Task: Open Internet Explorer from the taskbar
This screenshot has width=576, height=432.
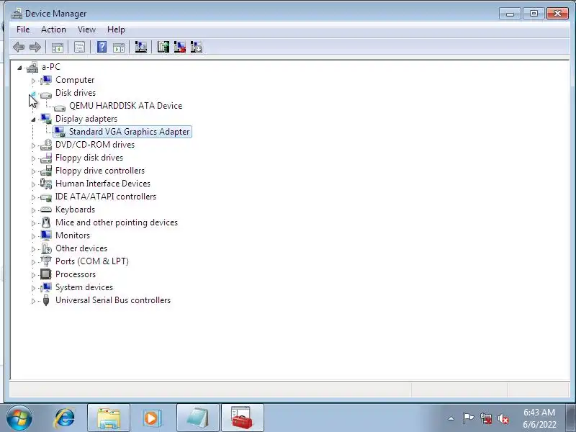Action: [65, 418]
